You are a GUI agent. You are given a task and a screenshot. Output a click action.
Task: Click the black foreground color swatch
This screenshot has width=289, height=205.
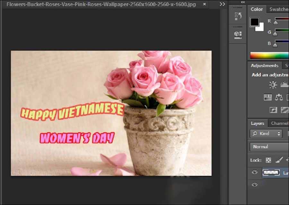click(x=255, y=22)
